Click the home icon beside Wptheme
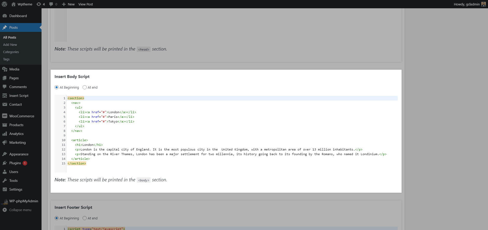488x230 pixels. coord(13,4)
